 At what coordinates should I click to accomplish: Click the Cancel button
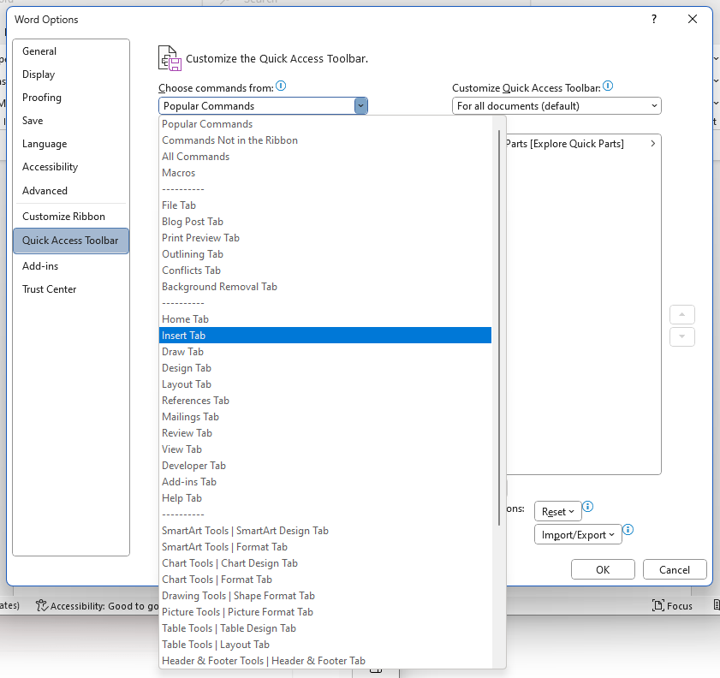[675, 569]
